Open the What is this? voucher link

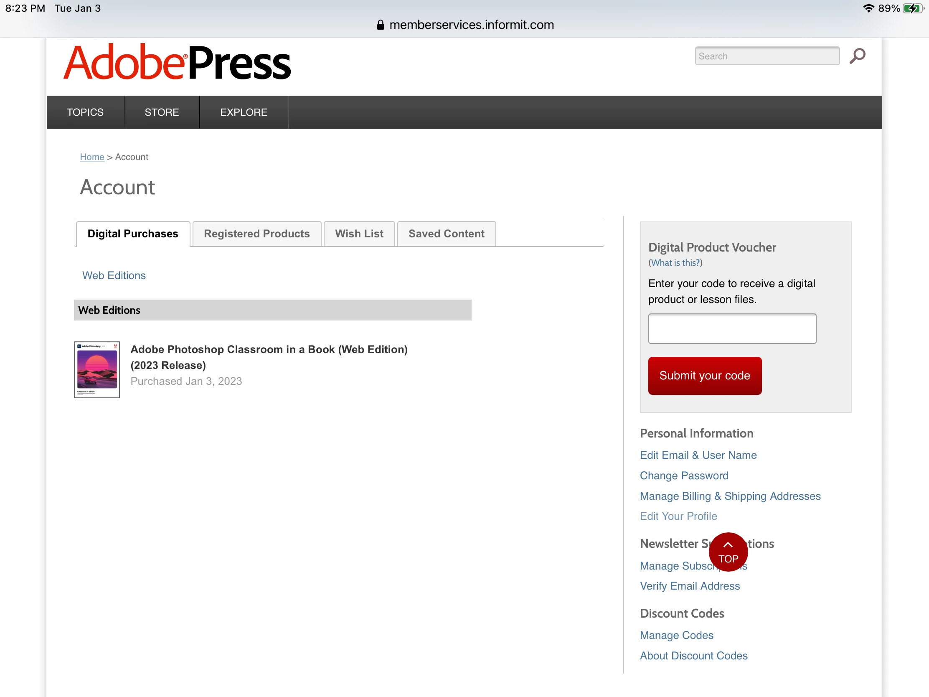point(675,262)
